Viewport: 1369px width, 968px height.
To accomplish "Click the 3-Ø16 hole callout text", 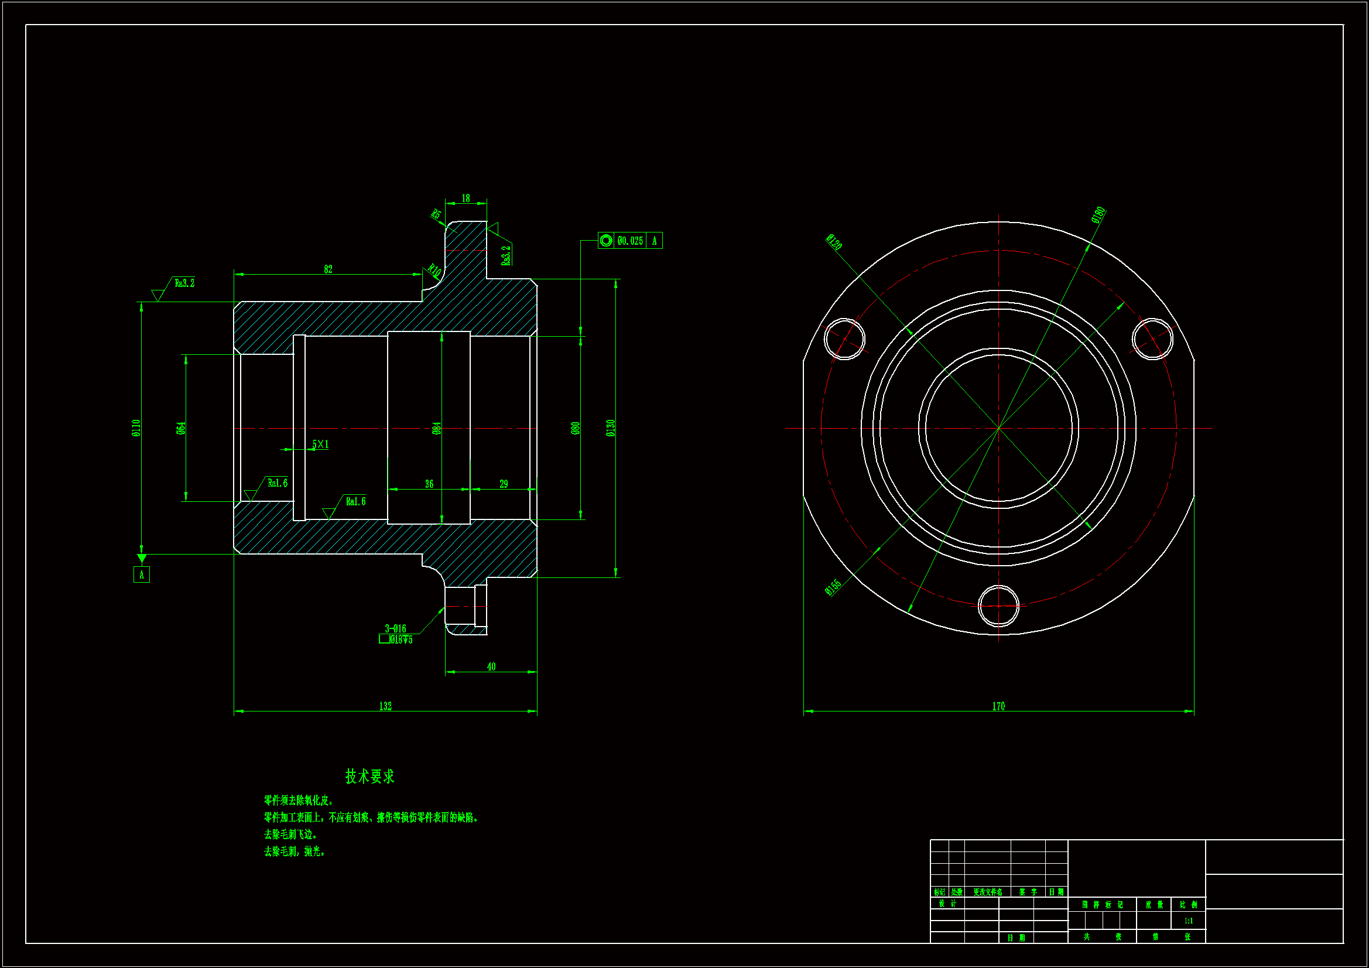I will coord(395,628).
